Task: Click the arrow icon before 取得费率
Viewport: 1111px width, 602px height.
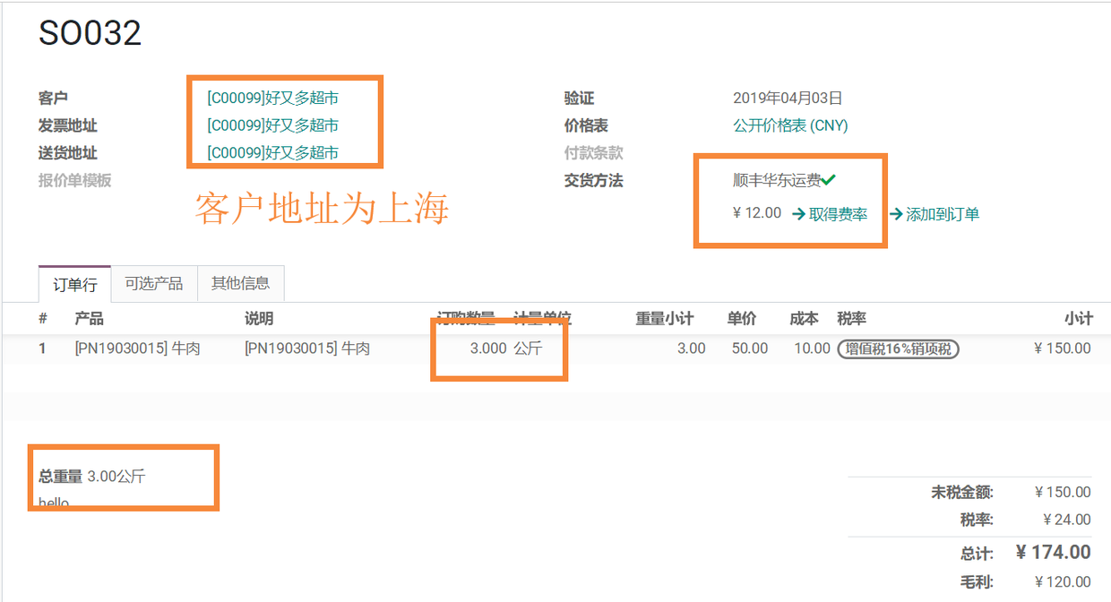Action: (x=798, y=214)
